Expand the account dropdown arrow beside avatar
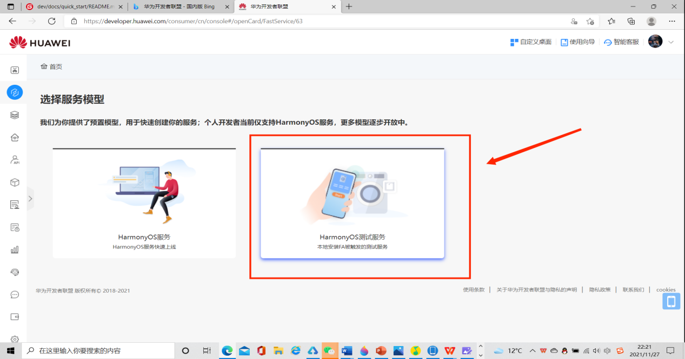 point(671,42)
